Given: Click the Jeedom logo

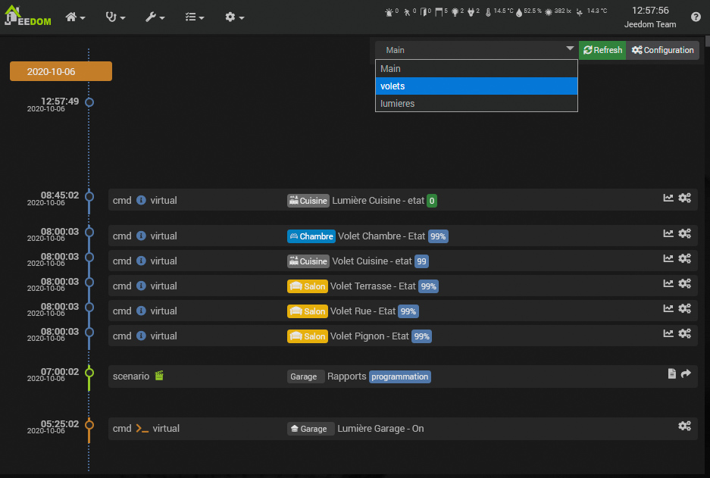Looking at the screenshot, I should point(28,17).
